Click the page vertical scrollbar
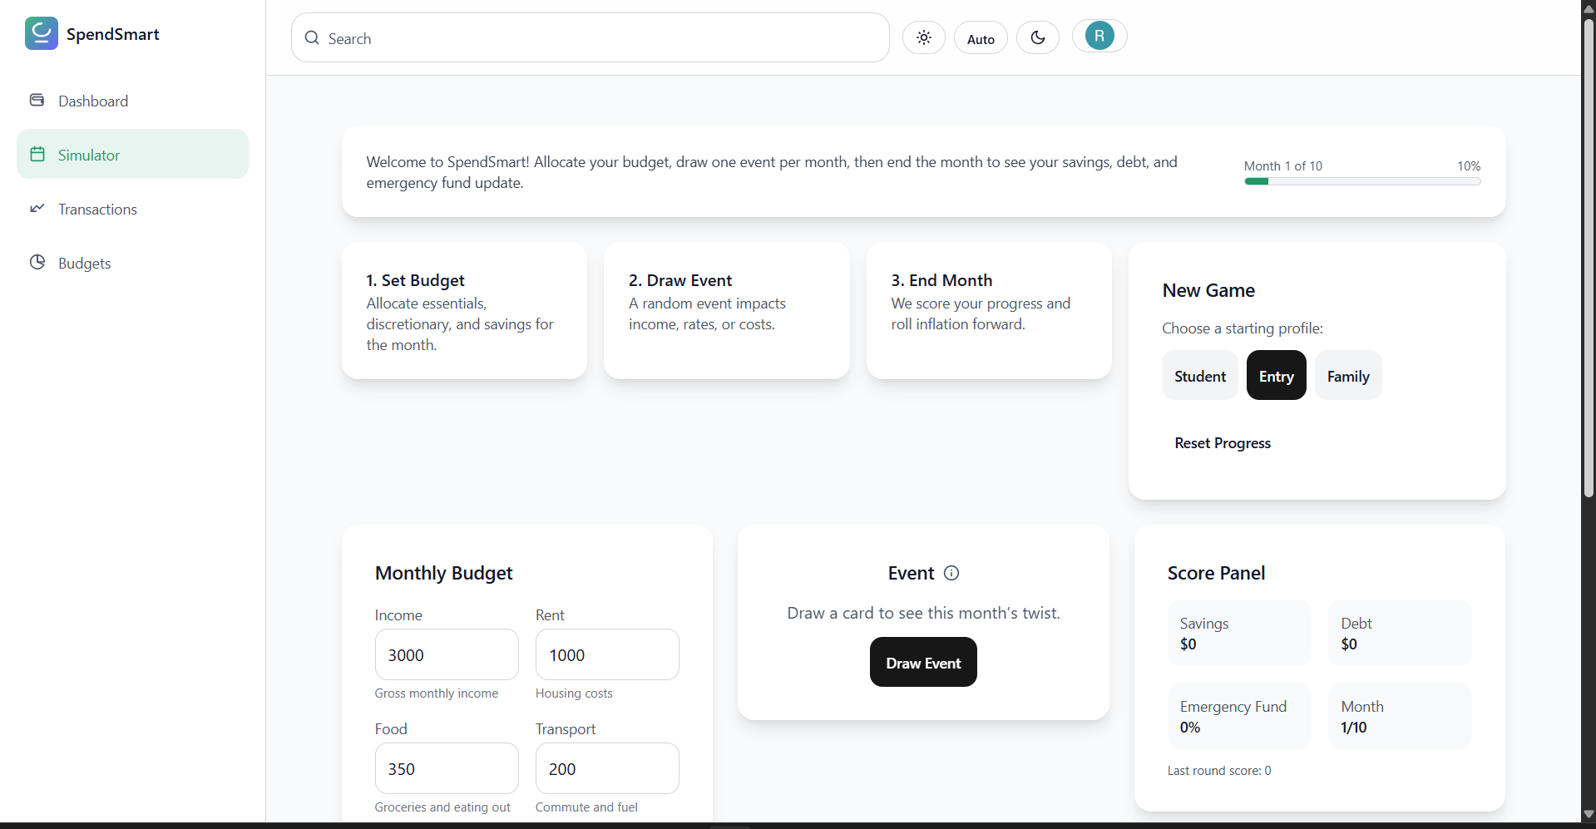This screenshot has height=829, width=1596. pyautogui.click(x=1589, y=258)
